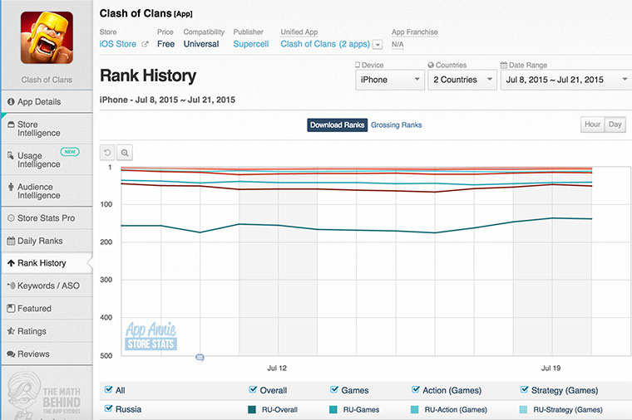Open the Date Range dropdown
This screenshot has width=632, height=420.
(x=566, y=80)
